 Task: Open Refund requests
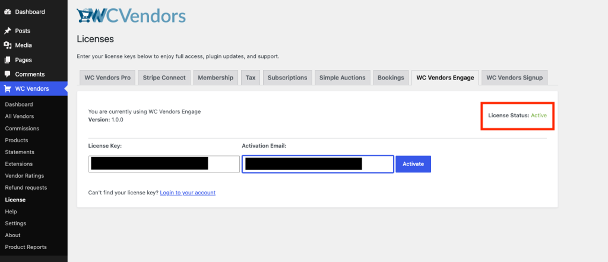click(26, 188)
